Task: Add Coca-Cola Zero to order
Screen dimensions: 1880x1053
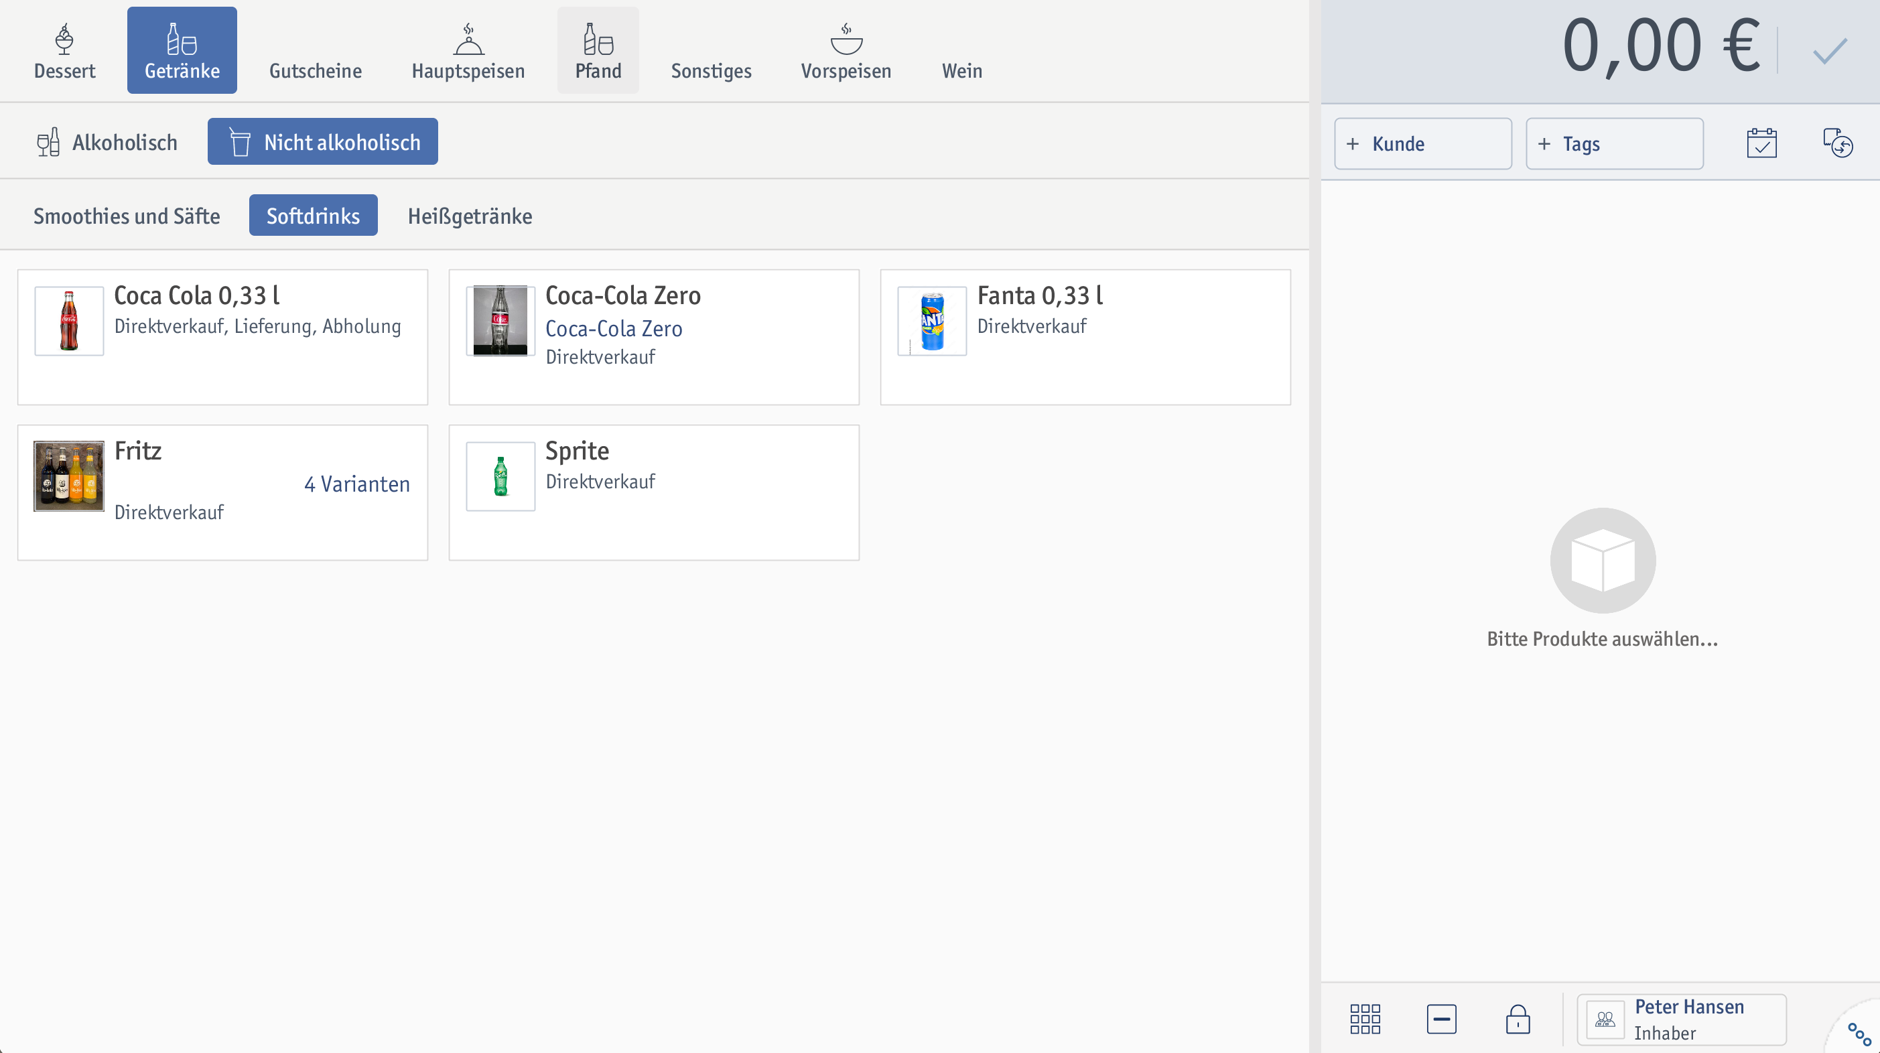Action: pos(654,337)
